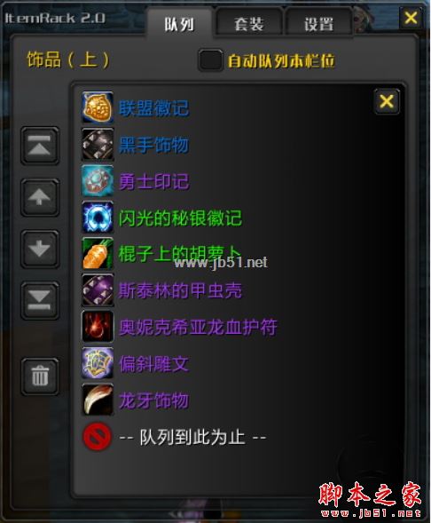Choose the 奥妮克希亚龙血护符 icon

[98, 326]
